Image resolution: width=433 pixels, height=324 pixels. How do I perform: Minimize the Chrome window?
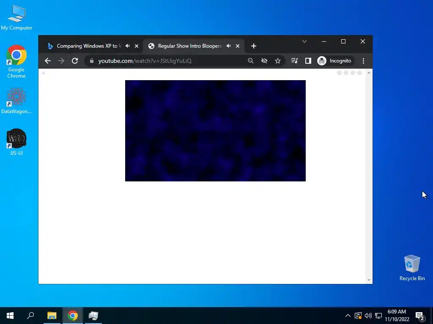(324, 41)
